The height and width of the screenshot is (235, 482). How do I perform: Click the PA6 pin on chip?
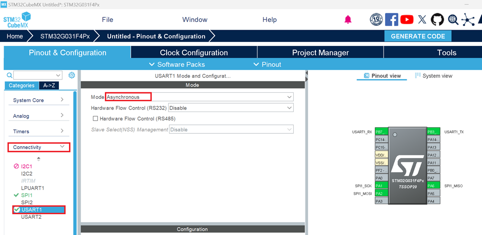click(434, 186)
